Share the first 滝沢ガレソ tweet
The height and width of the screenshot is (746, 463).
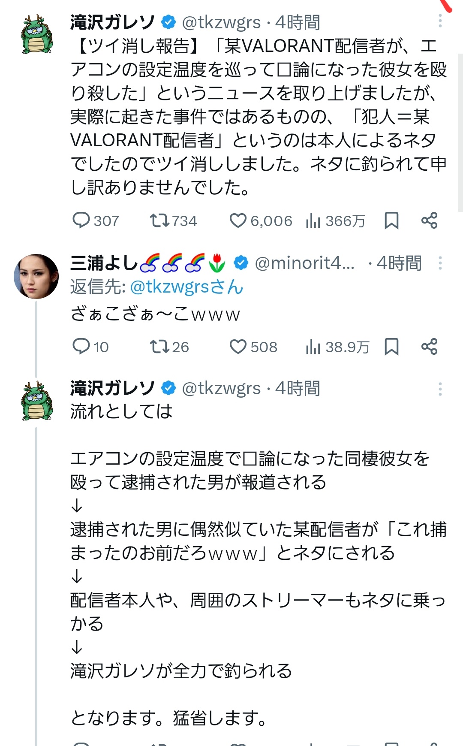tap(429, 220)
